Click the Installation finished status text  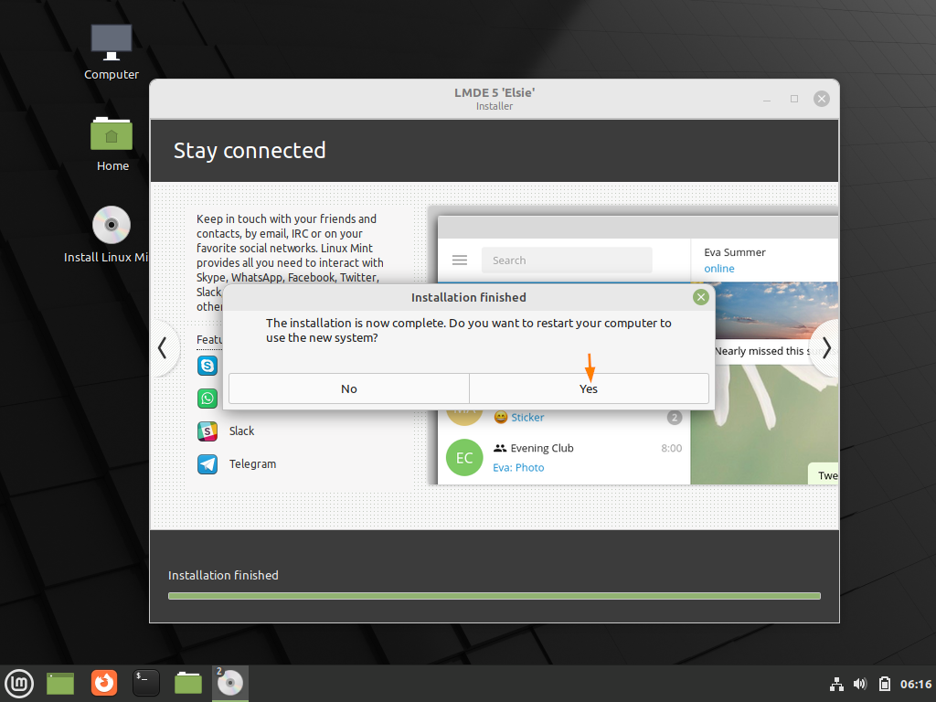pos(223,576)
